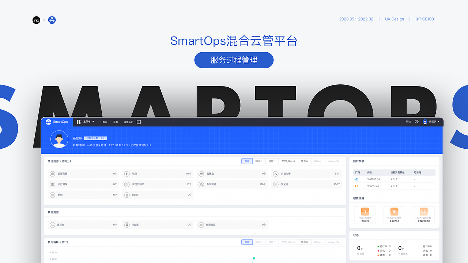Select 总计 tab in 费用消耗 panel
Viewport: 468px width, 263px height.
coord(247,242)
